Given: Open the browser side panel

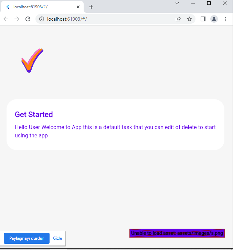Looking at the screenshot, I should point(203,19).
